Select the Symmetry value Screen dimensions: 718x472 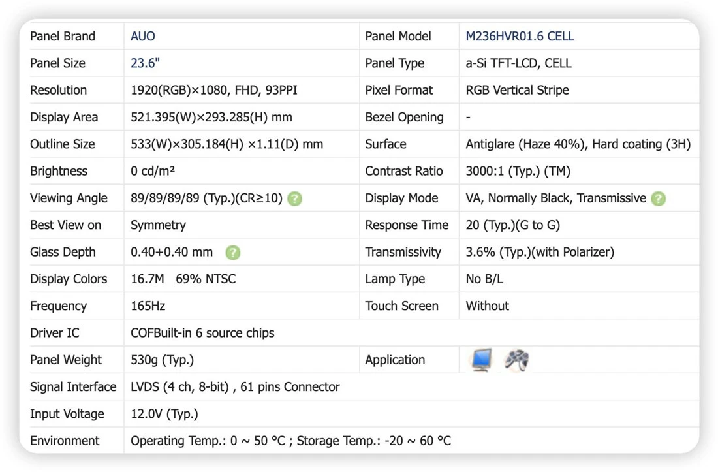coord(158,225)
